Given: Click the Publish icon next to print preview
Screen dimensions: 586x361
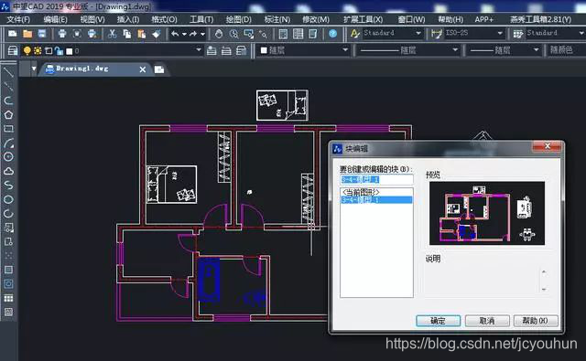Looking at the screenshot, I should pos(92,34).
